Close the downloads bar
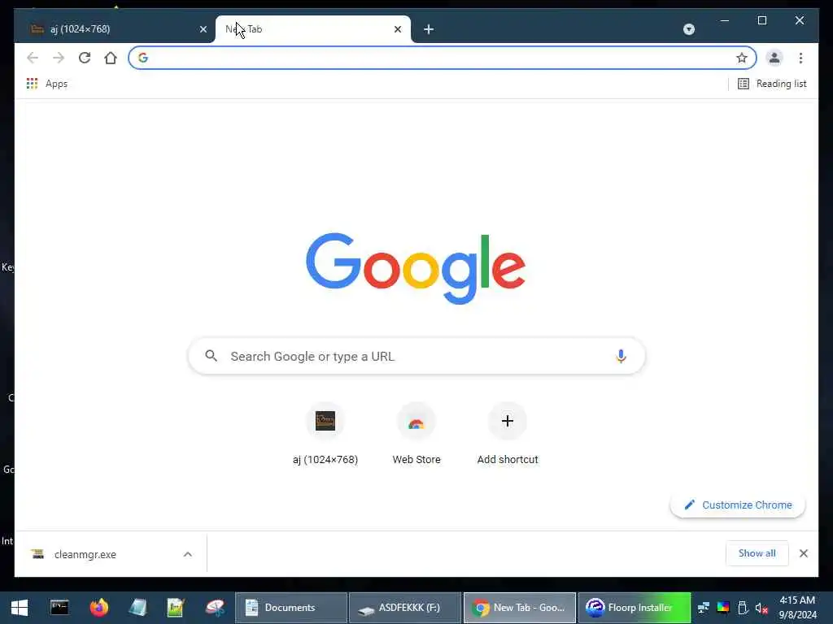 click(803, 553)
